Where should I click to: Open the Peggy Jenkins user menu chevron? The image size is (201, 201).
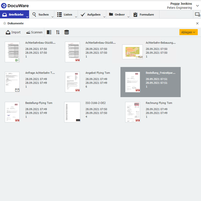point(197,6)
